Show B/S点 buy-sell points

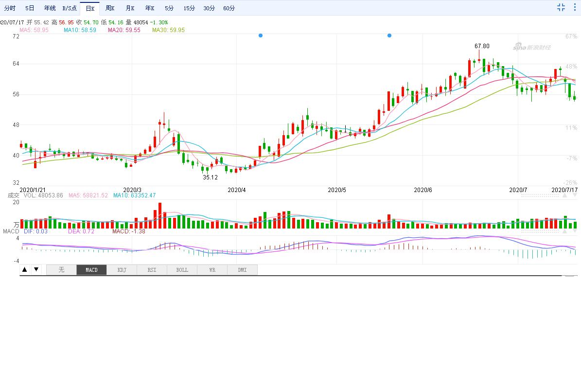[70, 8]
